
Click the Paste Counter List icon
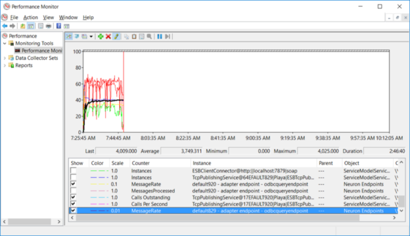(x=134, y=36)
